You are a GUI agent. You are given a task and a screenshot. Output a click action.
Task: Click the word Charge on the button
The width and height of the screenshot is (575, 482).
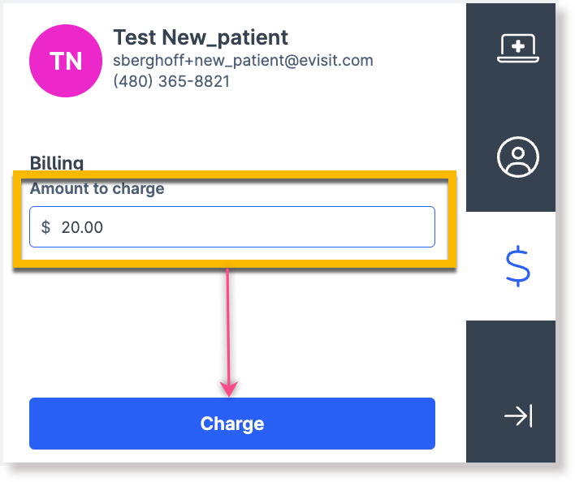(232, 424)
